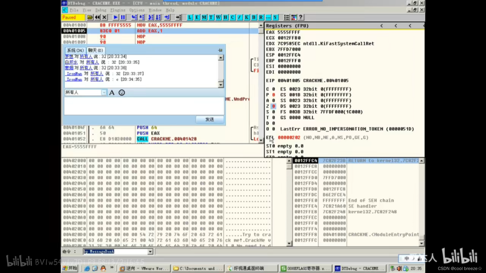Toggle the P flag value

point(273,95)
